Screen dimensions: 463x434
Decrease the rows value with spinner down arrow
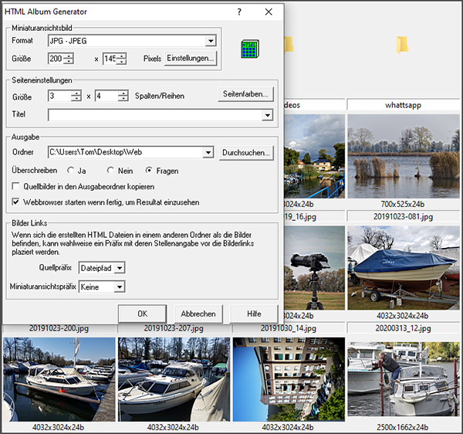(x=123, y=100)
